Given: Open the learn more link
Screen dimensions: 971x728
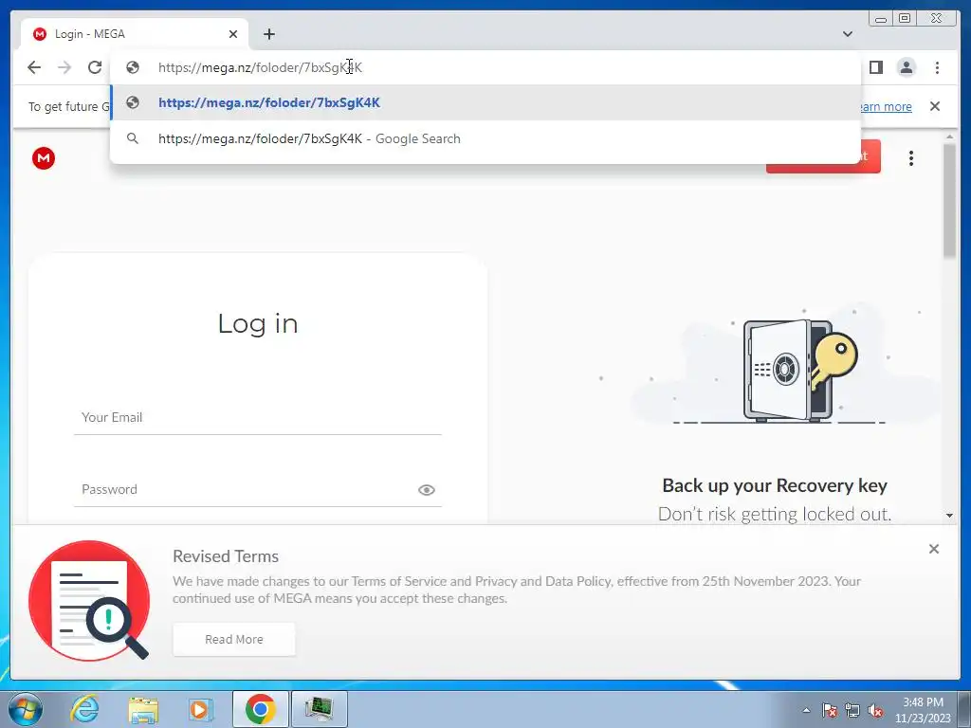Looking at the screenshot, I should pyautogui.click(x=887, y=106).
